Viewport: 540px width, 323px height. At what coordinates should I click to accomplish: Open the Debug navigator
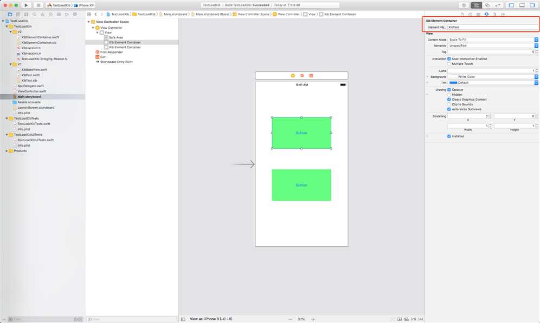coord(59,15)
